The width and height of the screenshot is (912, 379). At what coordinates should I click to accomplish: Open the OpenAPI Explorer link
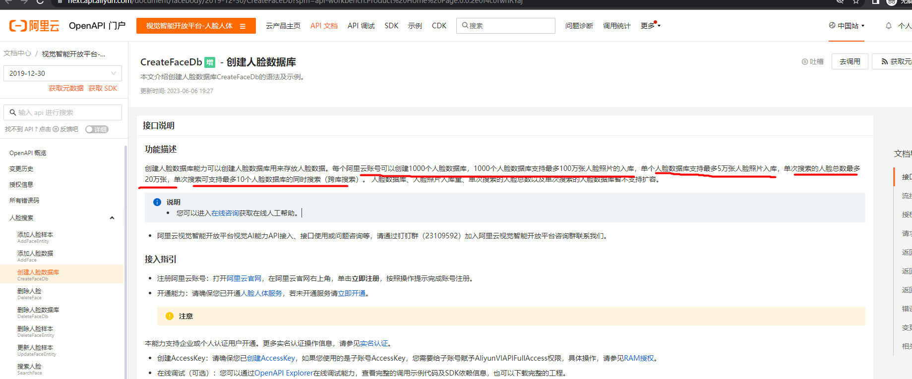pyautogui.click(x=284, y=373)
